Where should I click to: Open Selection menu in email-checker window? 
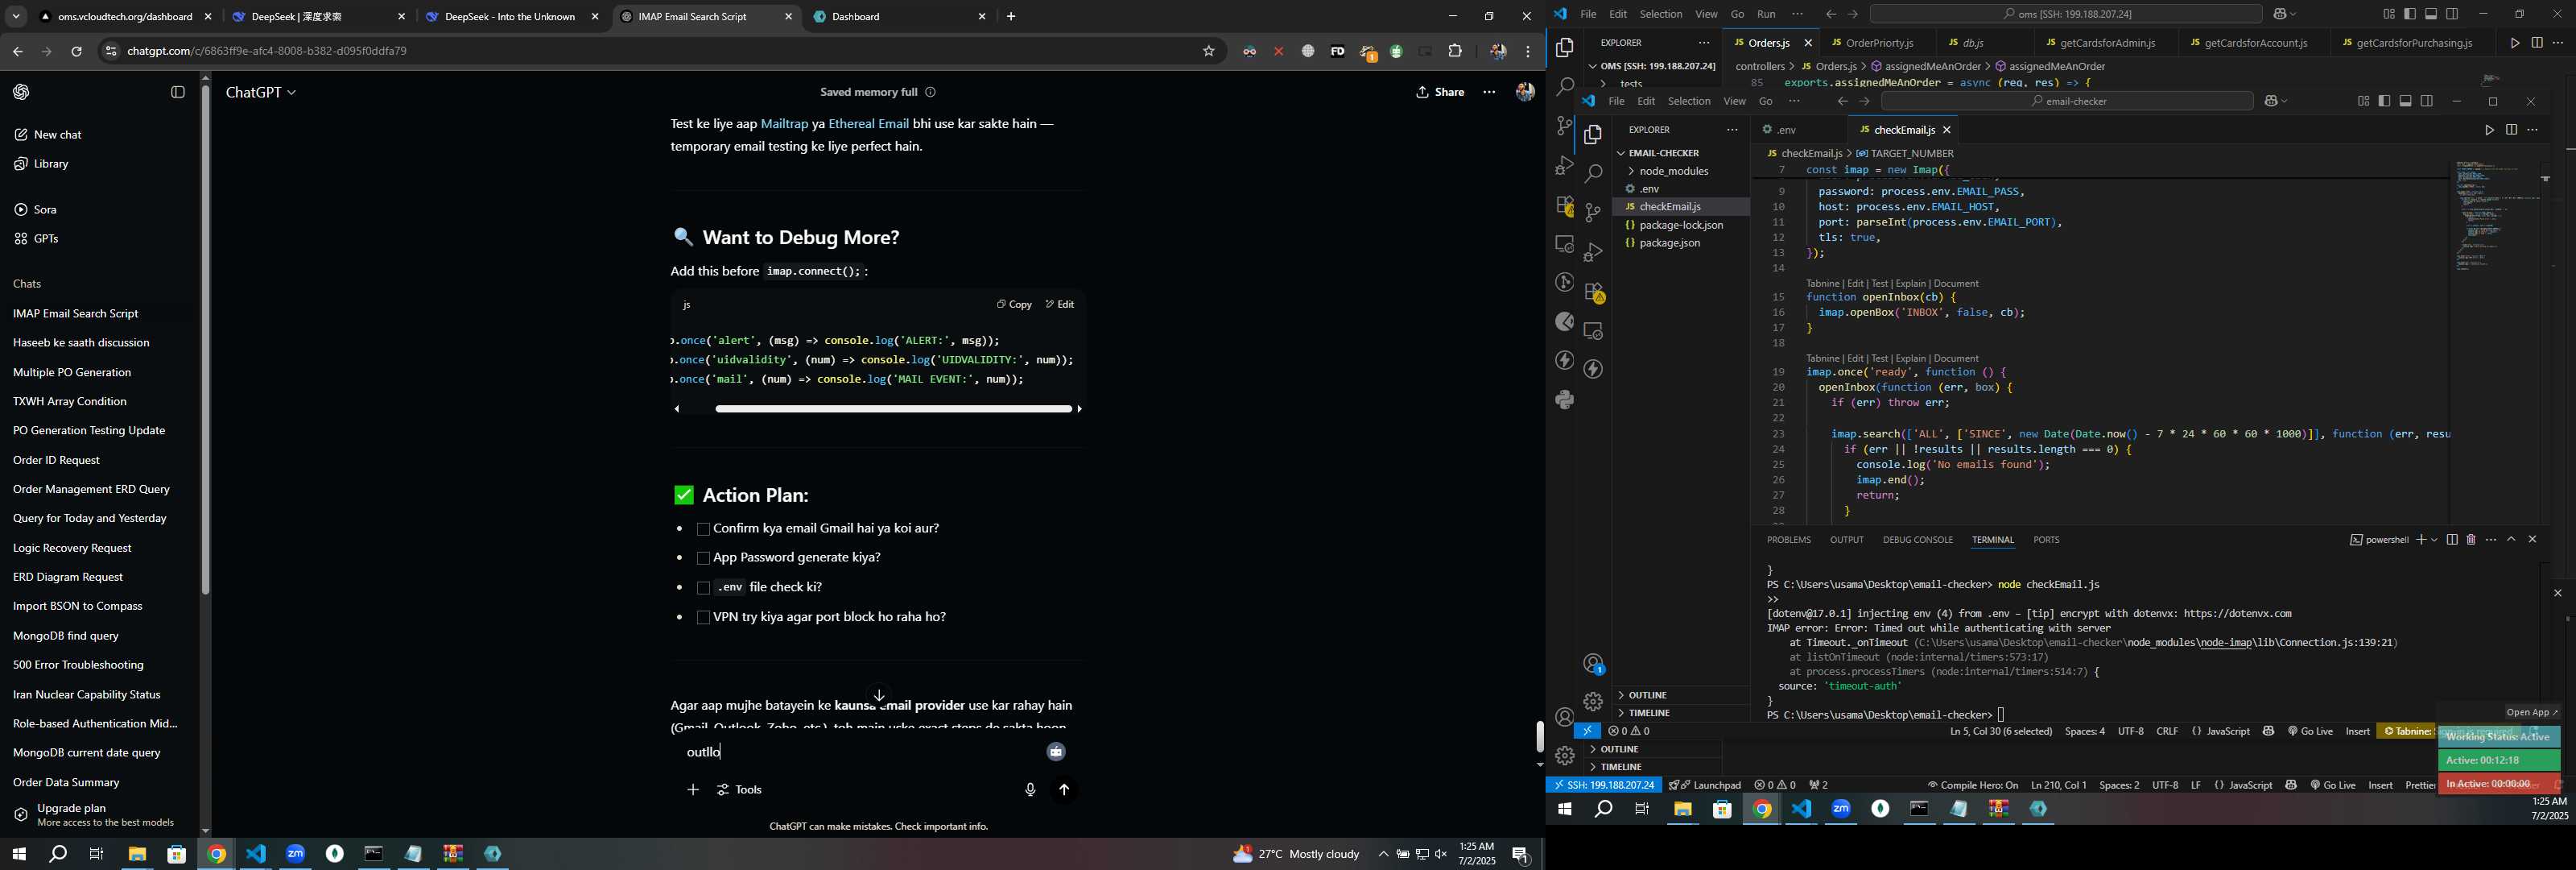point(1689,101)
